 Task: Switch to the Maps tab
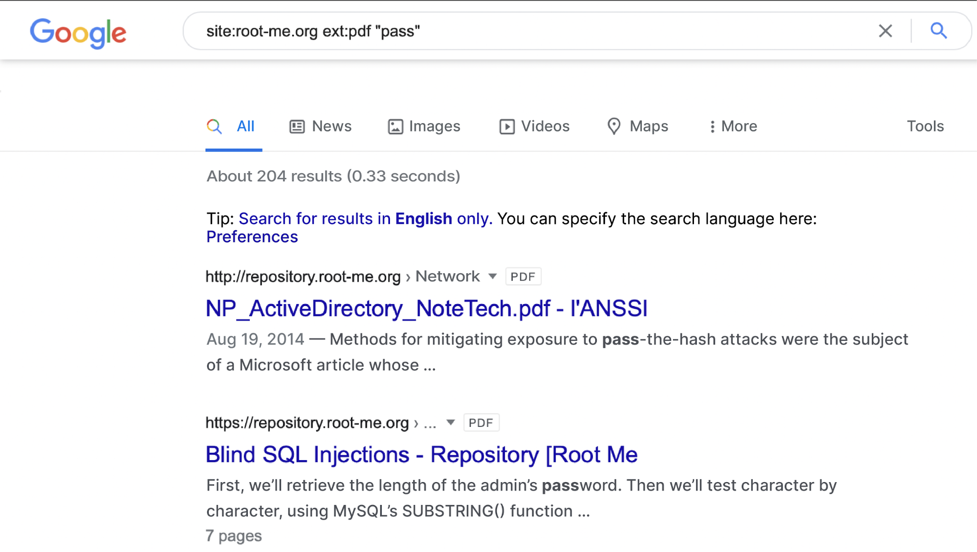click(637, 127)
